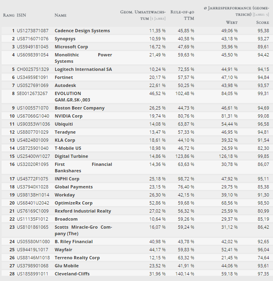Click Rule-of-40 value 123,86 %
The image size is (273, 281).
point(185,156)
